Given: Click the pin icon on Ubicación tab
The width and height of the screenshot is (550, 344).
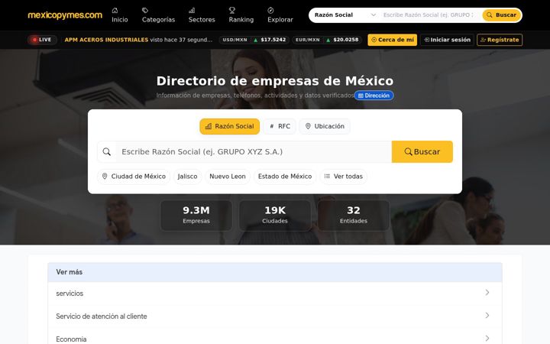Looking at the screenshot, I should (x=308, y=126).
